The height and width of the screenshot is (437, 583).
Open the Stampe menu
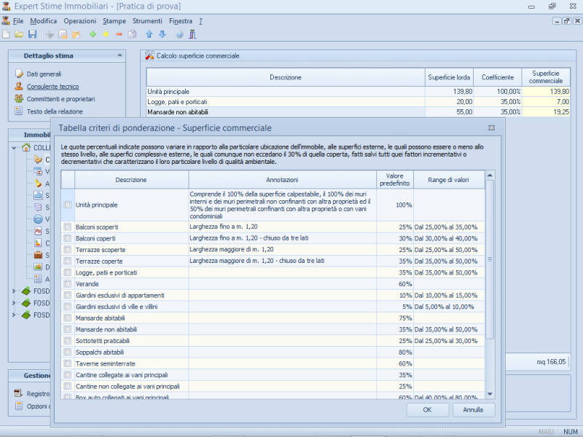[114, 21]
